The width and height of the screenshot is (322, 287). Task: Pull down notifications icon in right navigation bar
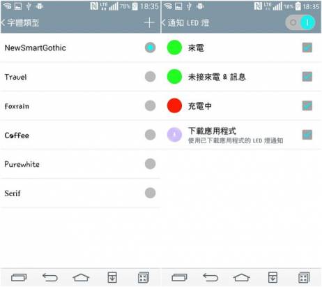point(273,277)
